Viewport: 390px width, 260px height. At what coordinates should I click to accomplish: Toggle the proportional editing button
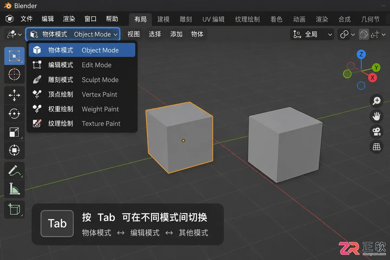pos(364,34)
